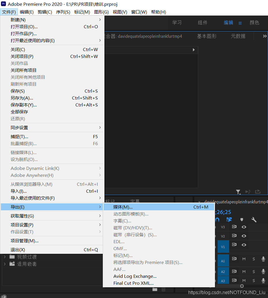Click the new bin folder icon at bottom
The width and height of the screenshot is (268, 298).
point(155,289)
